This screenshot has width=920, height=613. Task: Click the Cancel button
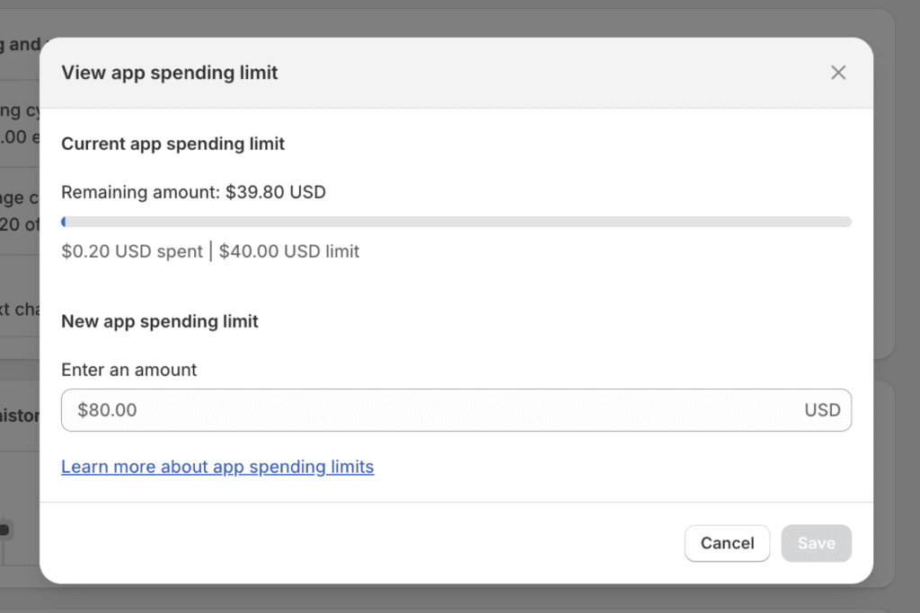point(727,543)
